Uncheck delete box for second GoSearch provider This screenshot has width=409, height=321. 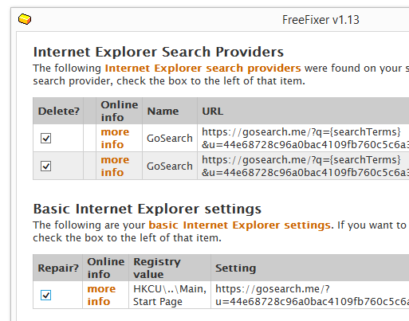[45, 166]
